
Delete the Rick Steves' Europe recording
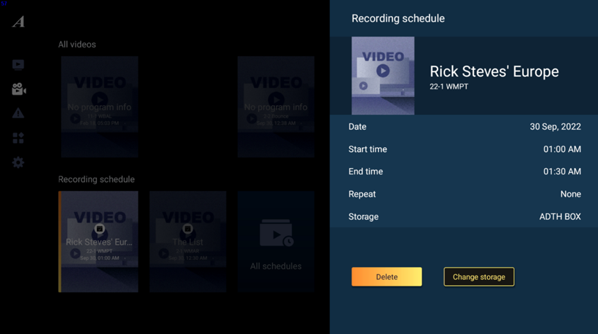(x=387, y=277)
